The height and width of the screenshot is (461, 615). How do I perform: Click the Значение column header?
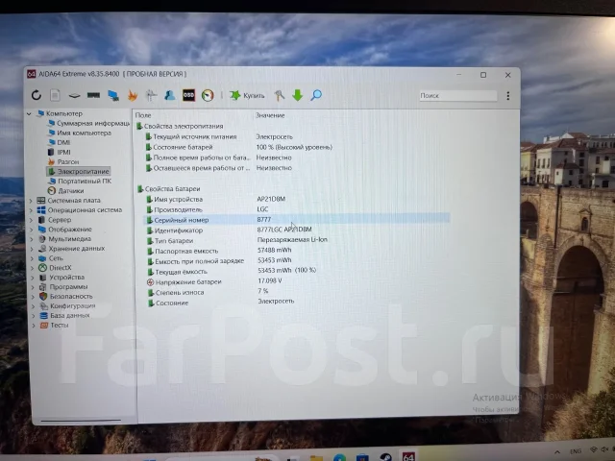coord(270,115)
